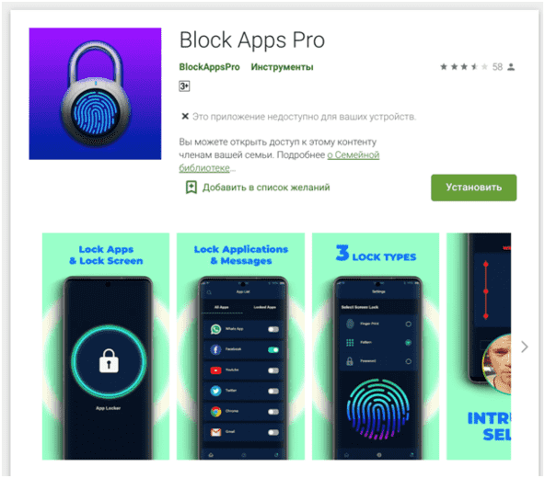This screenshot has height=478, width=545.
Task: Open the Lock Apps & Lock Screen screenshot
Action: click(x=106, y=346)
